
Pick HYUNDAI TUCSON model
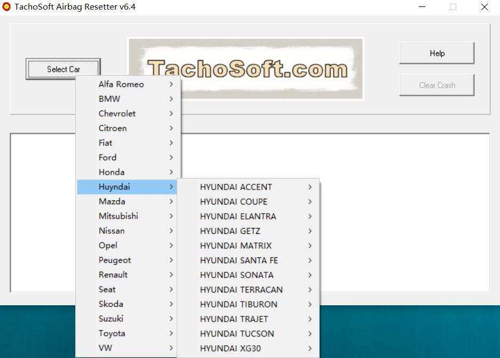click(x=248, y=333)
